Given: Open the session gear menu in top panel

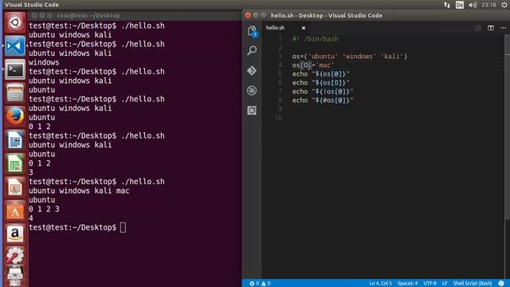Looking at the screenshot, I should point(504,5).
